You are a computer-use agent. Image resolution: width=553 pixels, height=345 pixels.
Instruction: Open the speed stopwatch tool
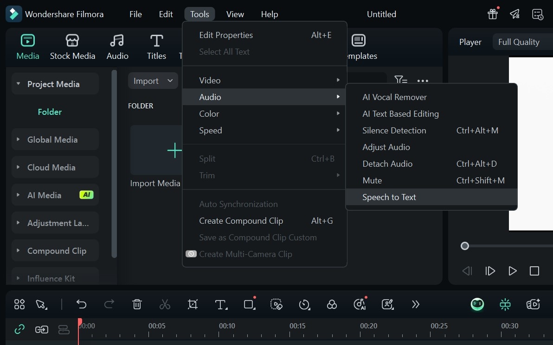304,304
